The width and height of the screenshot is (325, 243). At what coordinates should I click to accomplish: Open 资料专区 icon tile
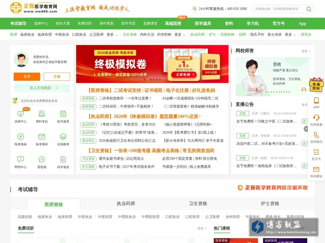[x=42, y=114]
